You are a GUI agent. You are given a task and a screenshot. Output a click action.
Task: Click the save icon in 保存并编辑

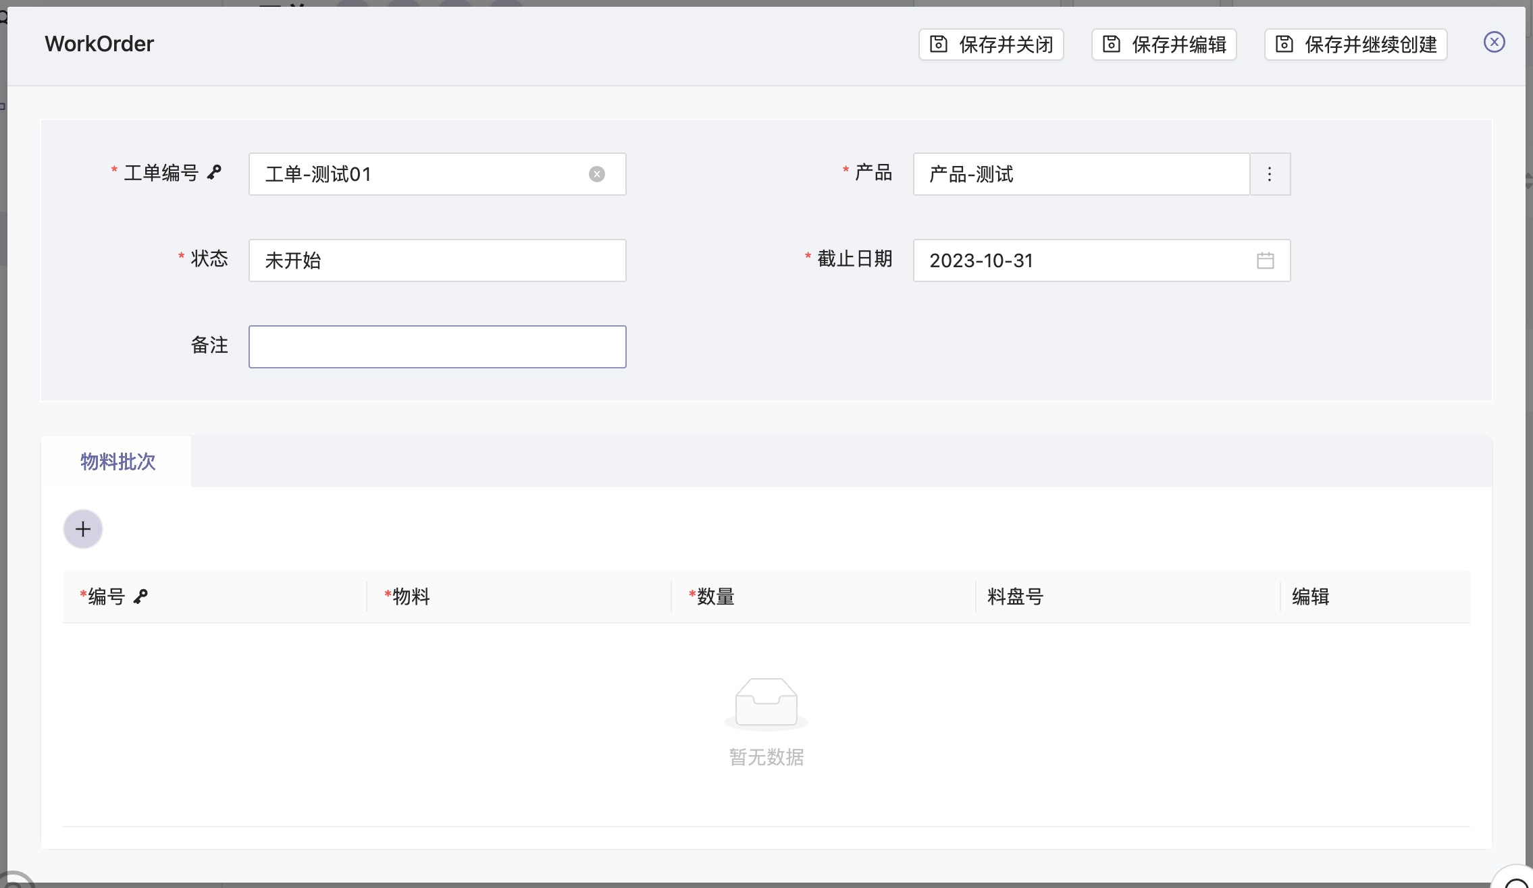coord(1111,45)
